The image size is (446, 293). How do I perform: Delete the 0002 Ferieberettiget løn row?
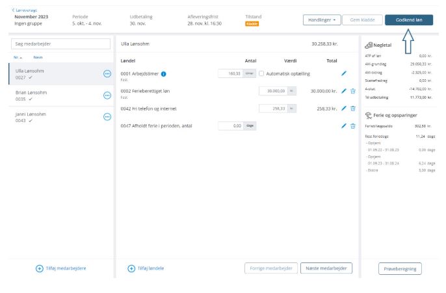pyautogui.click(x=353, y=91)
